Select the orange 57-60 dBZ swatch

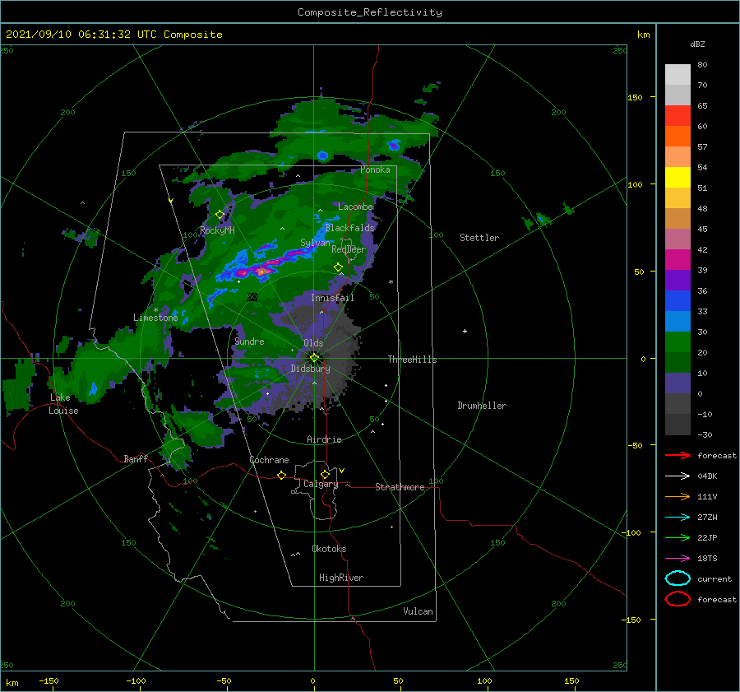678,137
